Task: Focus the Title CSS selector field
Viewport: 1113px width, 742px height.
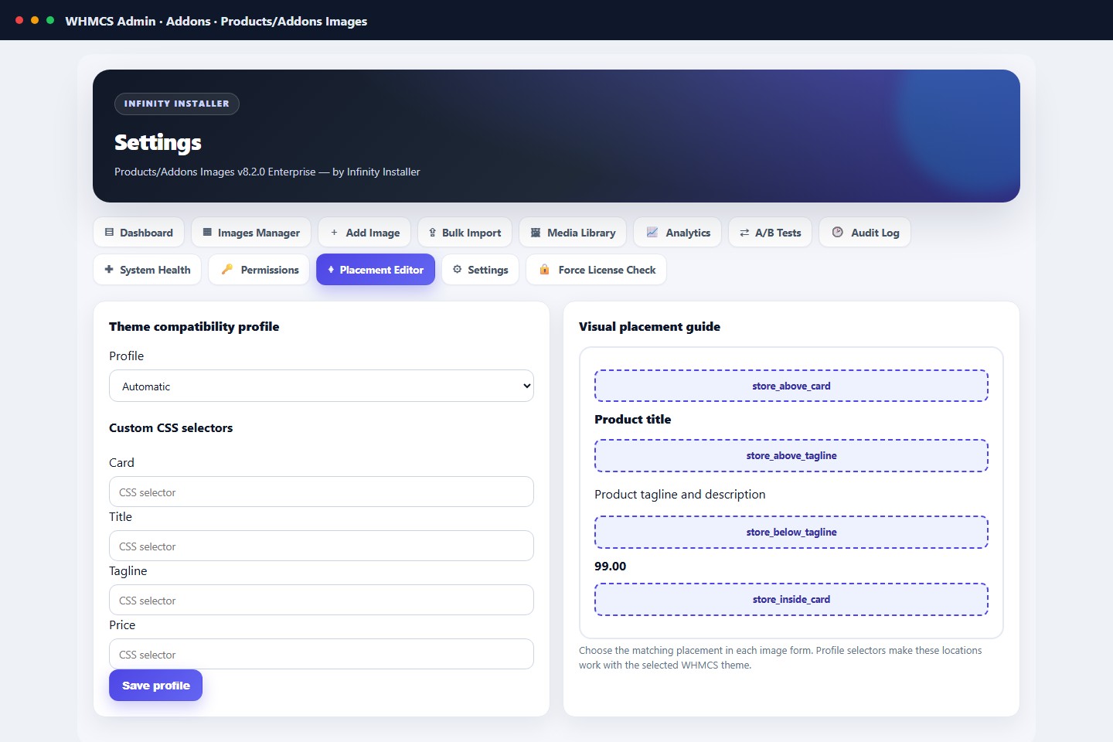Action: click(322, 546)
